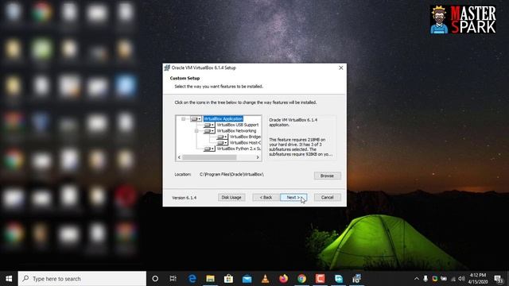Click the microphone tray icon
Image resolution: width=509 pixels, height=286 pixels.
point(425,279)
